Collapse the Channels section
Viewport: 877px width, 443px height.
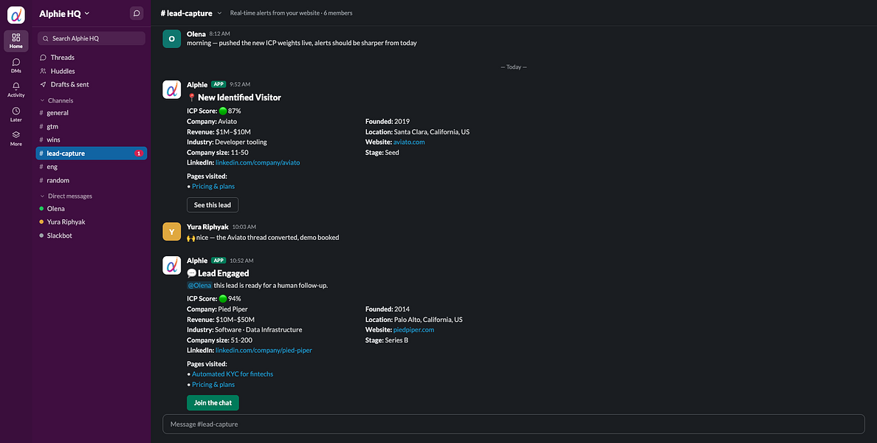(57, 100)
